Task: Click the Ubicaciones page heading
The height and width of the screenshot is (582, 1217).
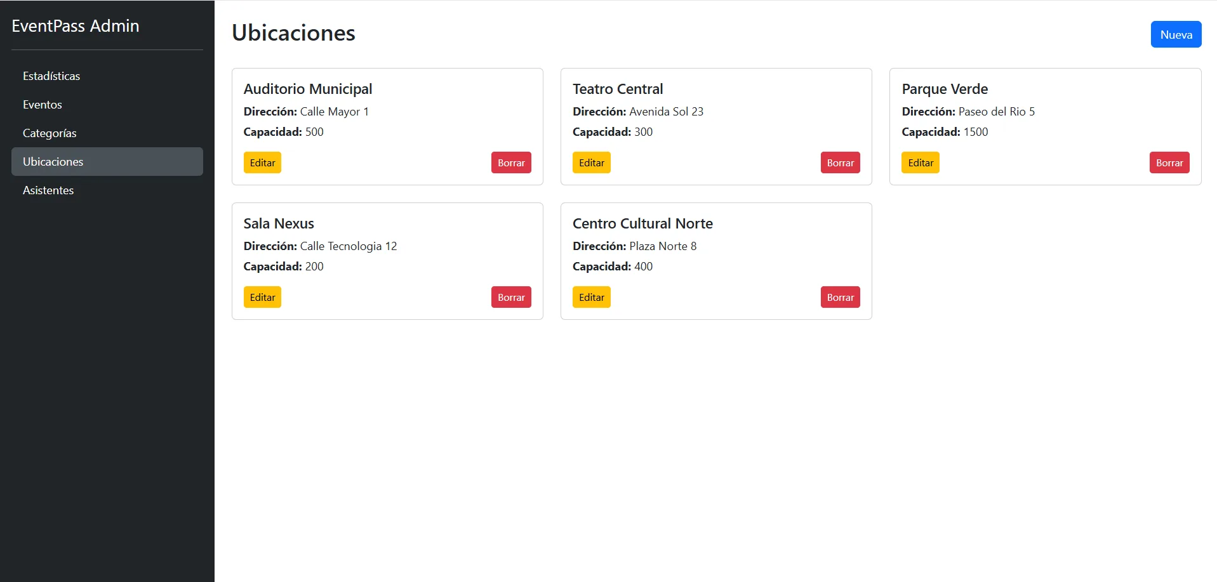Action: tap(293, 33)
